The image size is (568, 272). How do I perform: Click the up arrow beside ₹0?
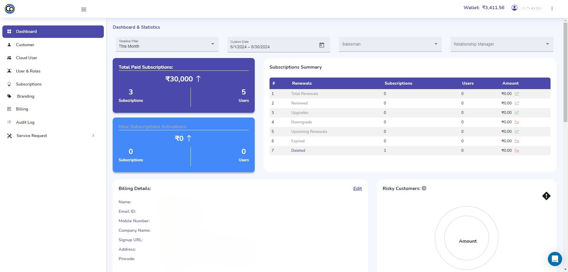click(189, 138)
